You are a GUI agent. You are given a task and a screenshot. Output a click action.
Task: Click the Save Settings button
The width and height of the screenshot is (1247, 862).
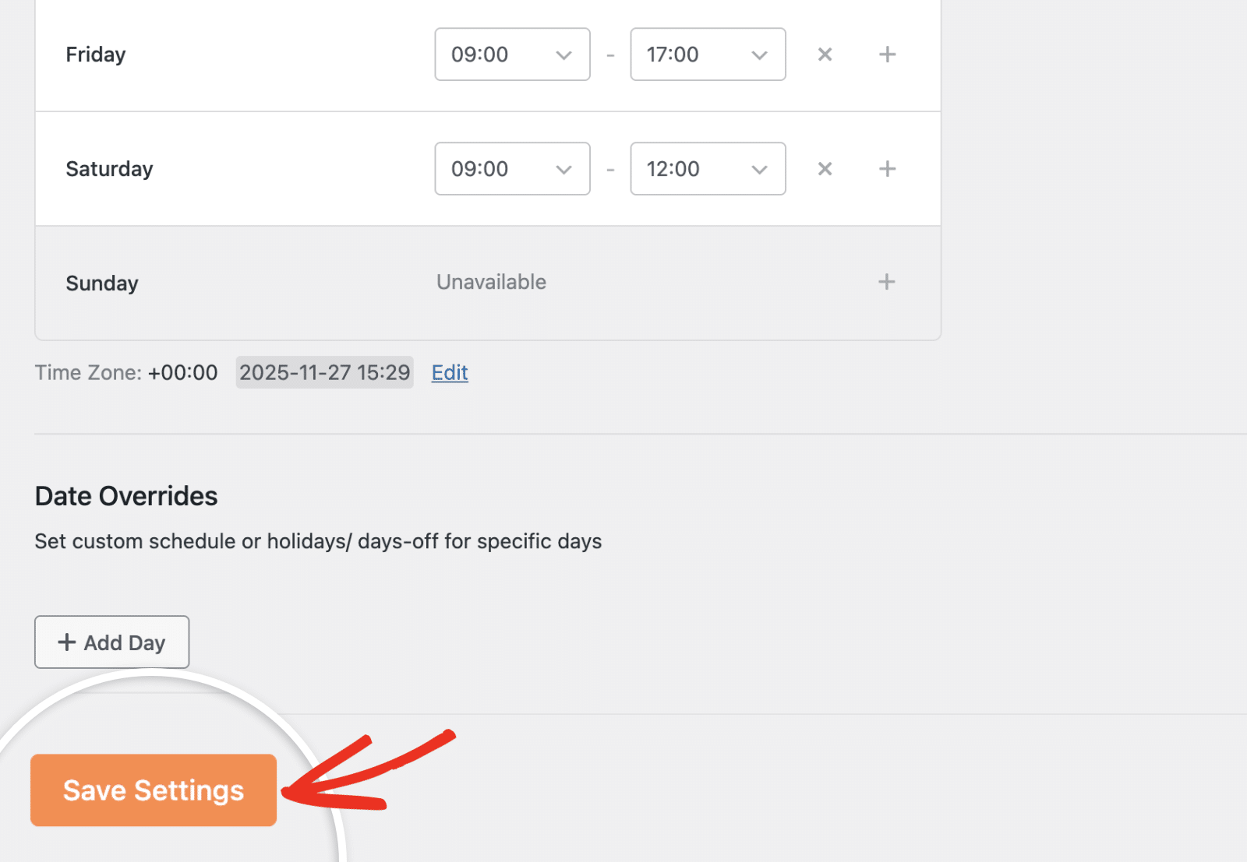153,790
